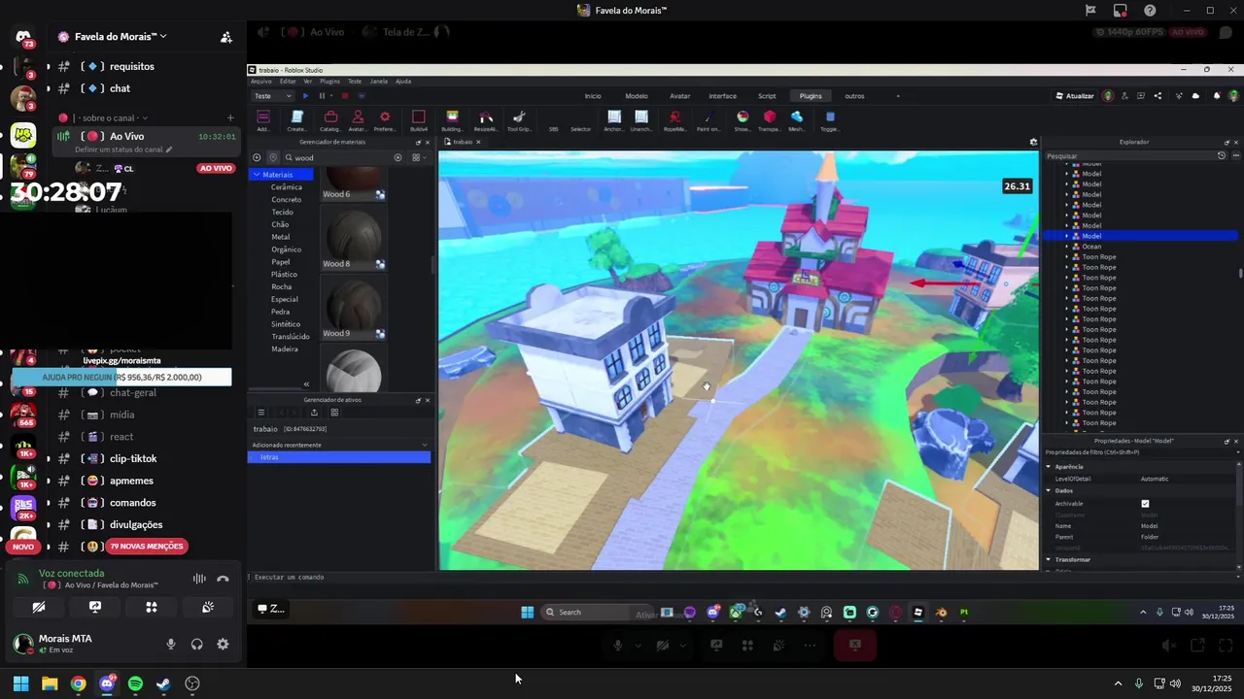The height and width of the screenshot is (699, 1244).
Task: Select the Madeira material category
Action: pyautogui.click(x=285, y=349)
